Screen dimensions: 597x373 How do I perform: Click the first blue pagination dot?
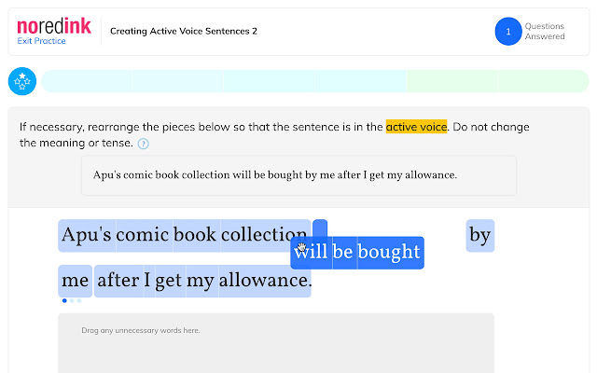coord(64,301)
